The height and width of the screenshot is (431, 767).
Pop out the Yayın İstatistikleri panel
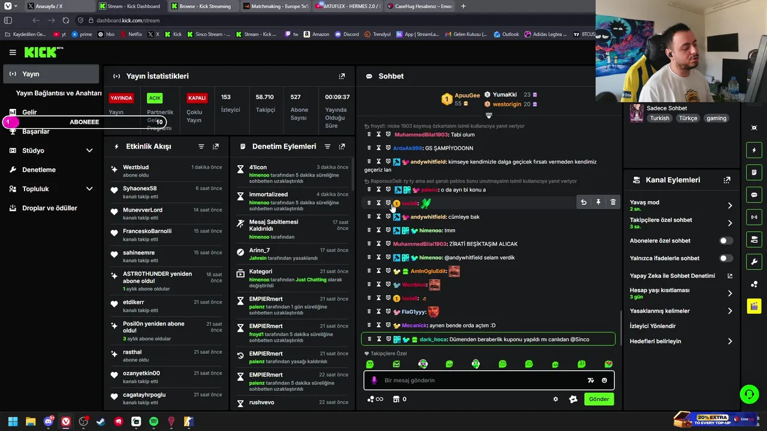point(342,76)
